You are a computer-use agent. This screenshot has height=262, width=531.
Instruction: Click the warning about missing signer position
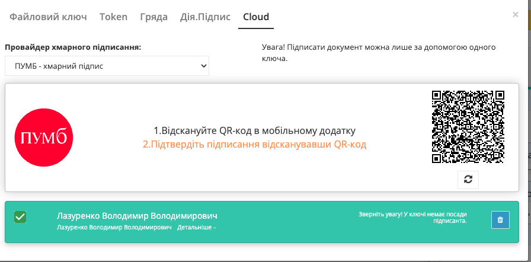click(x=412, y=218)
